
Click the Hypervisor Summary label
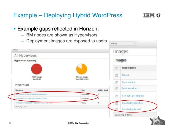[x=25, y=61]
